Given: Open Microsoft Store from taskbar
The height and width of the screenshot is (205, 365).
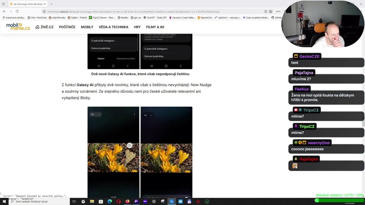Looking at the screenshot, I should pos(101,202).
